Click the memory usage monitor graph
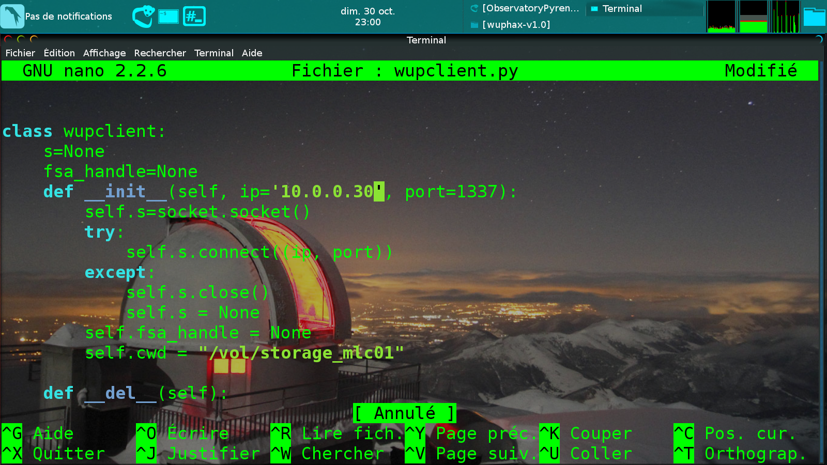The image size is (827, 465). click(x=754, y=17)
